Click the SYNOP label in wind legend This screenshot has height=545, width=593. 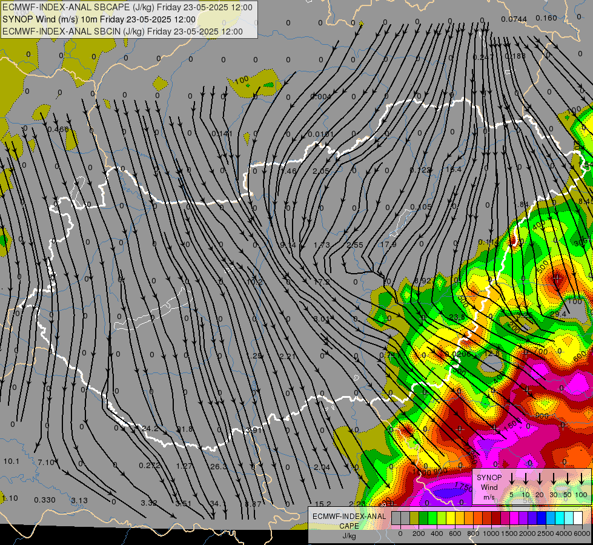[489, 478]
